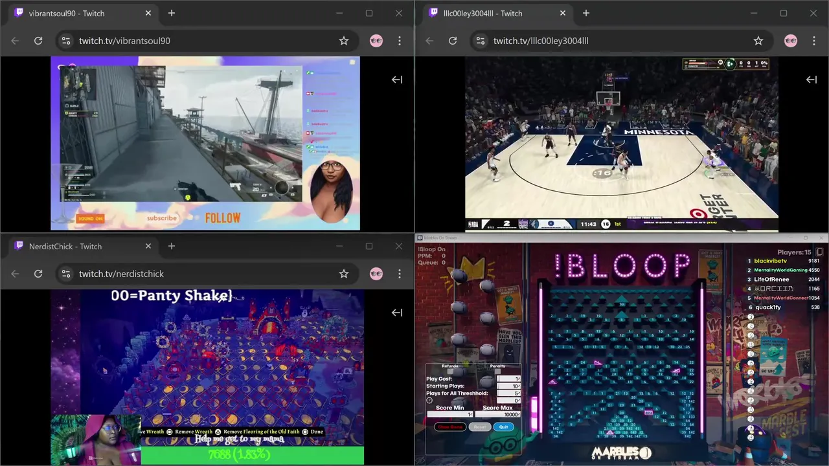View site information for twitch.tv/vibrantsoul90
The width and height of the screenshot is (829, 466).
(x=65, y=41)
